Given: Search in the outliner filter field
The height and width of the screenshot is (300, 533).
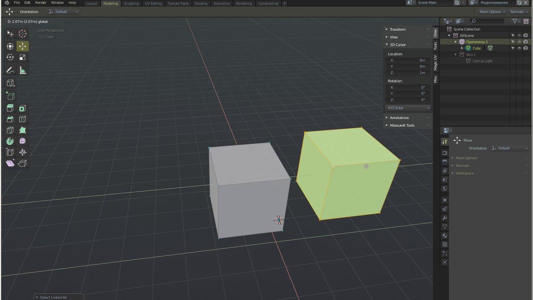Looking at the screenshot, I should (x=487, y=21).
